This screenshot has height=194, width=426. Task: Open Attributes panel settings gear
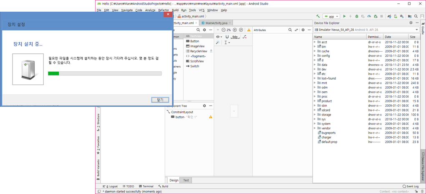(303, 30)
